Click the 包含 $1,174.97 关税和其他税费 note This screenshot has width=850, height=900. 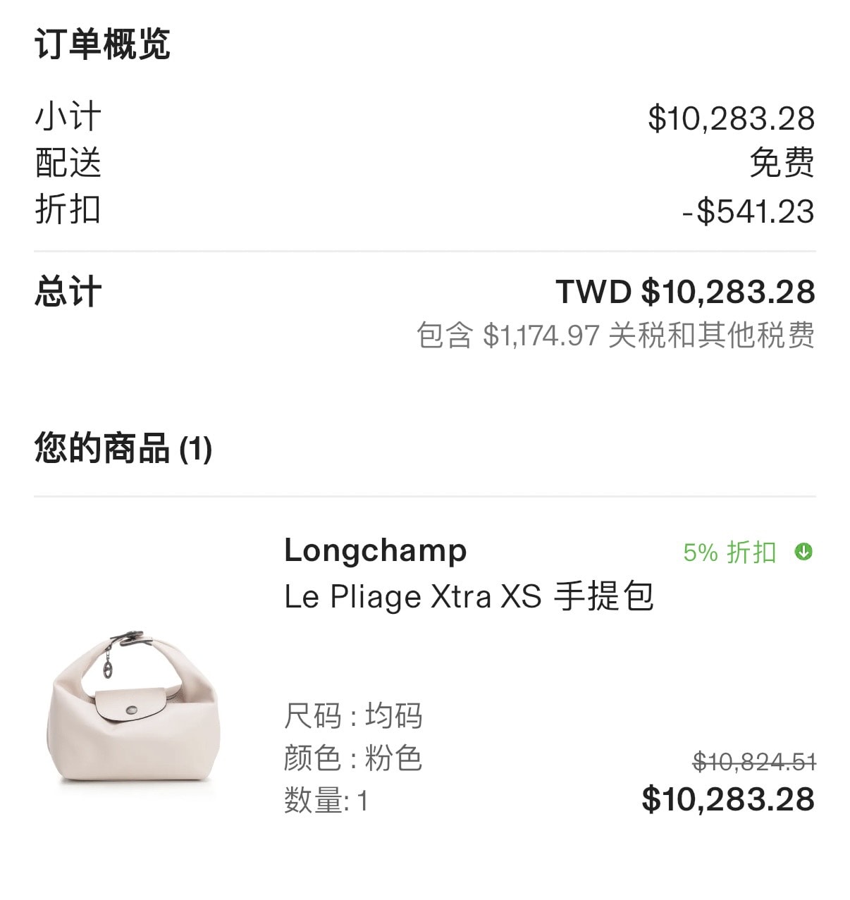pos(615,335)
